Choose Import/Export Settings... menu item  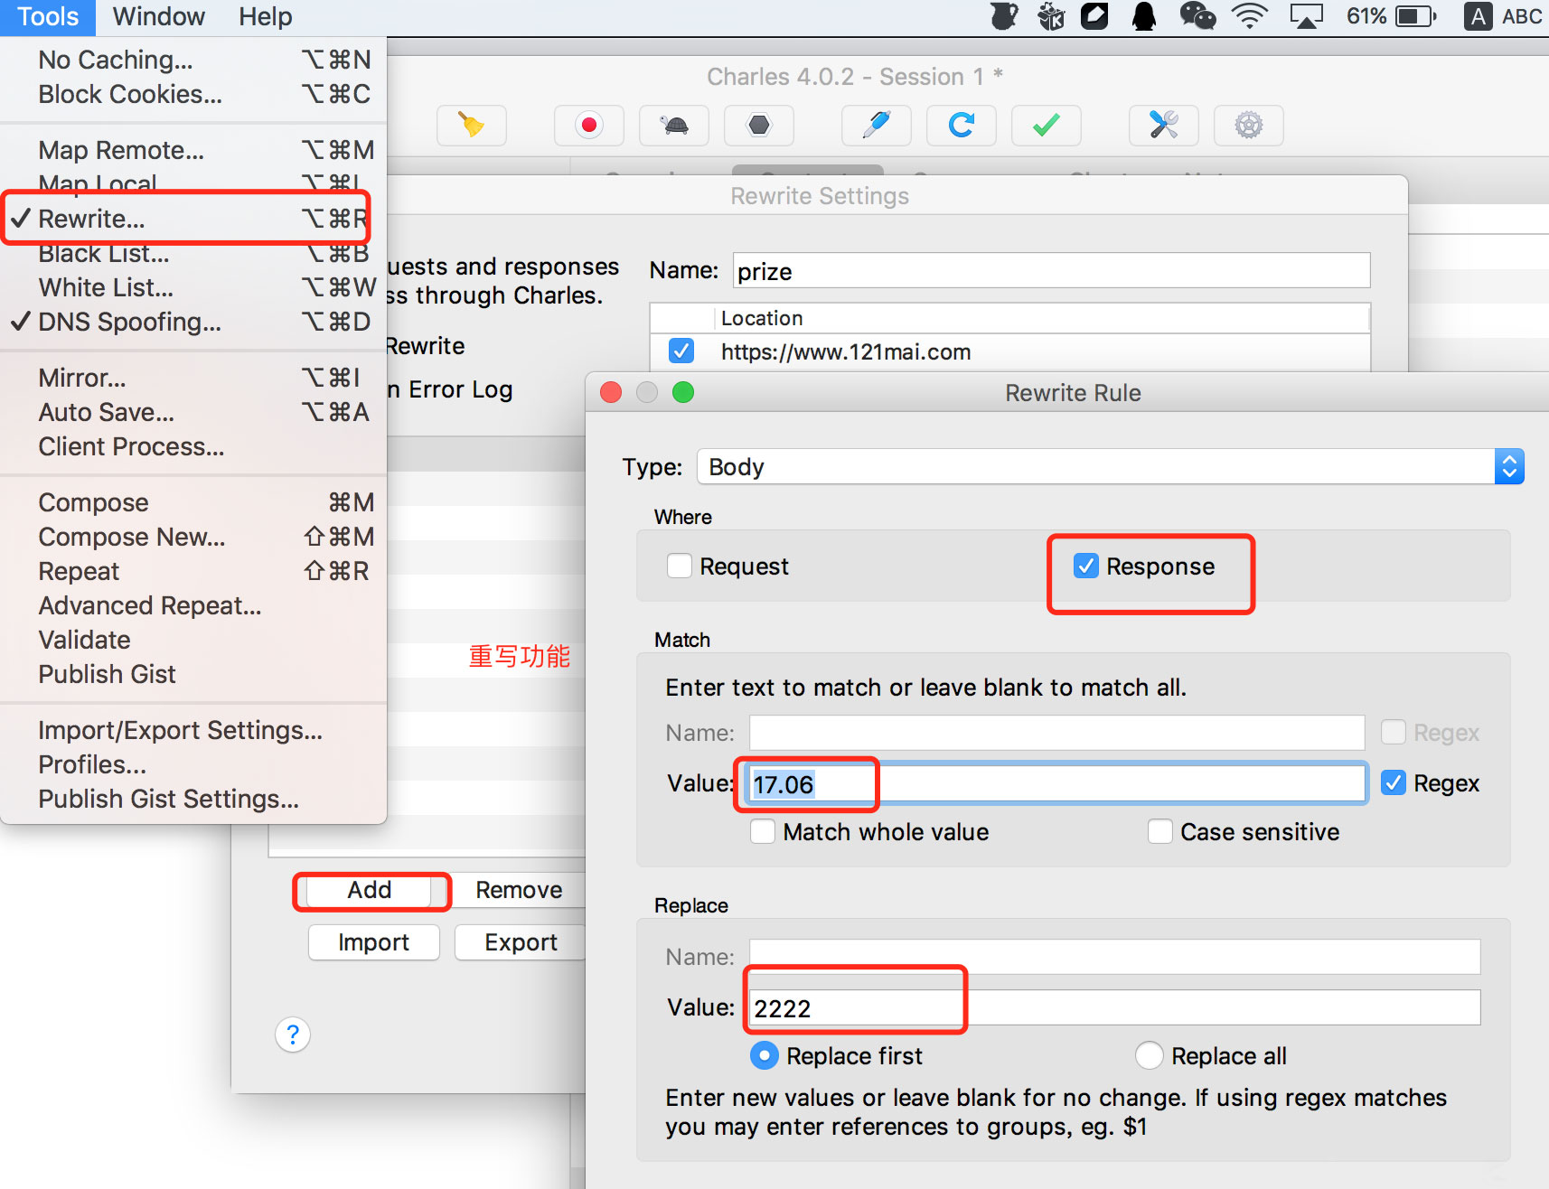193,730
